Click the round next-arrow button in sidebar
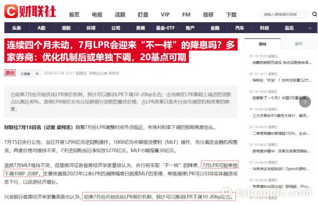 305,102
